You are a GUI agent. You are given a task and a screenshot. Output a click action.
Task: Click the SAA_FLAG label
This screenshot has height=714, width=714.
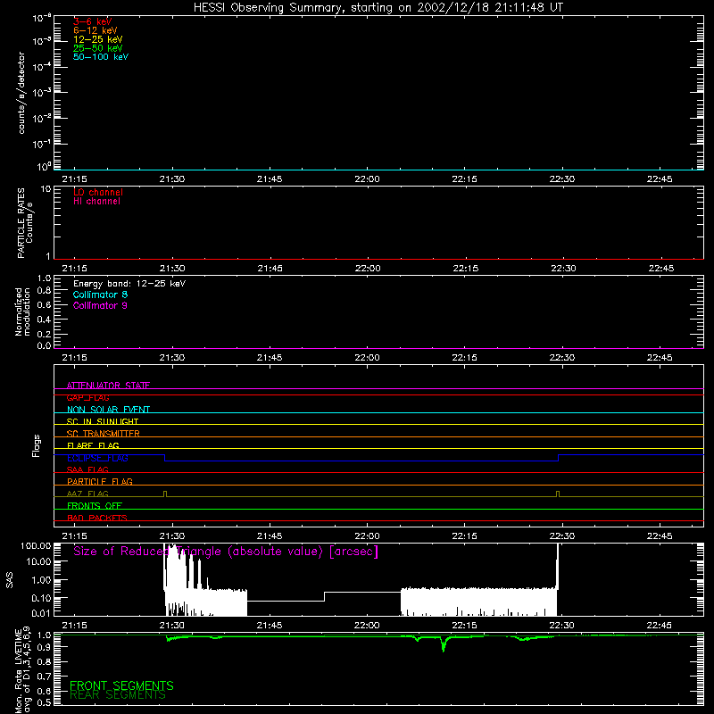coord(87,469)
